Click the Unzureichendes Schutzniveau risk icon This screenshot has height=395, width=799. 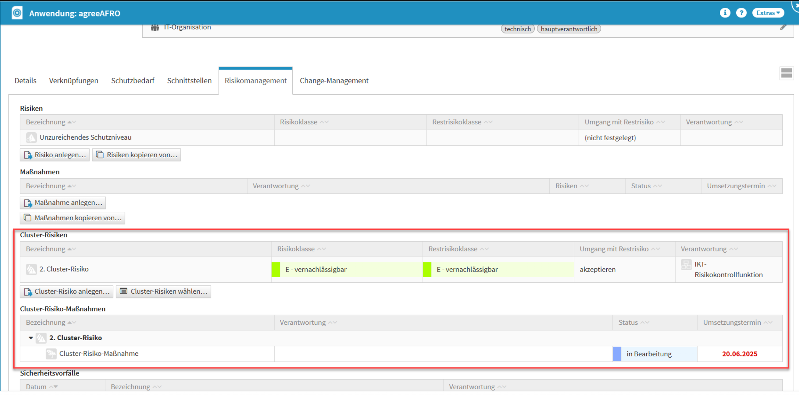[x=31, y=137]
